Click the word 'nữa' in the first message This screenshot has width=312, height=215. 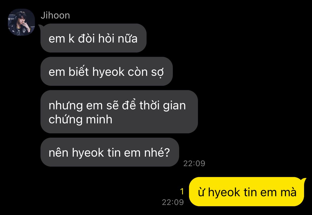point(128,39)
